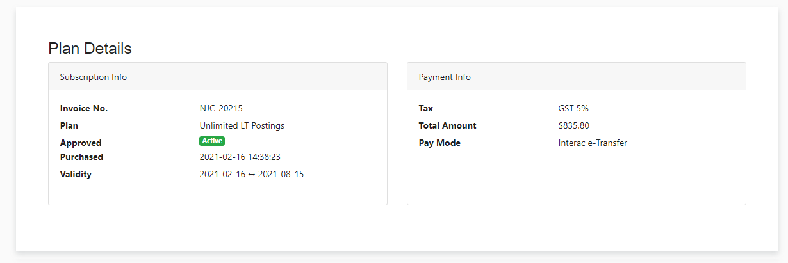Viewport: 788px width, 263px height.
Task: Click the GST 5% tax value
Action: point(573,108)
